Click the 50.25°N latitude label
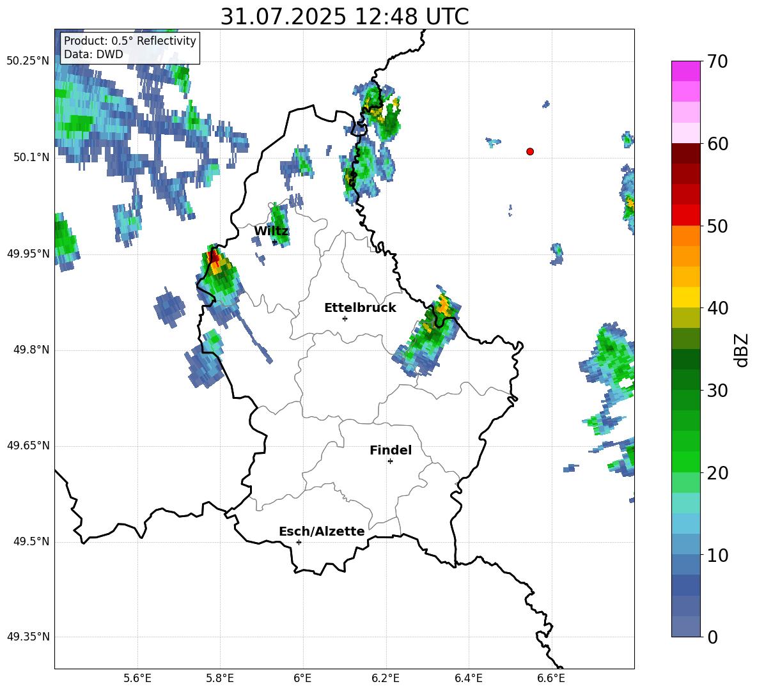Screen dimensions: 757x691 (28, 61)
